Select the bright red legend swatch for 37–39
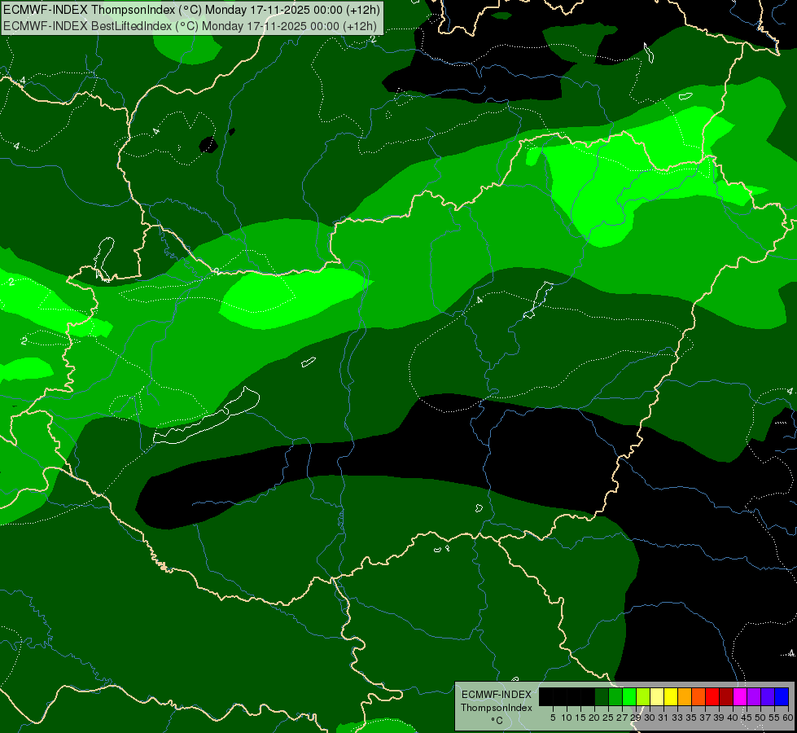Viewport: 797px width, 733px height. click(x=712, y=697)
